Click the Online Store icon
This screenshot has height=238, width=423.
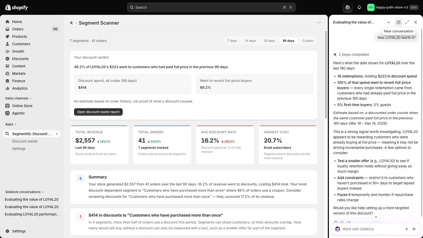click(7, 106)
